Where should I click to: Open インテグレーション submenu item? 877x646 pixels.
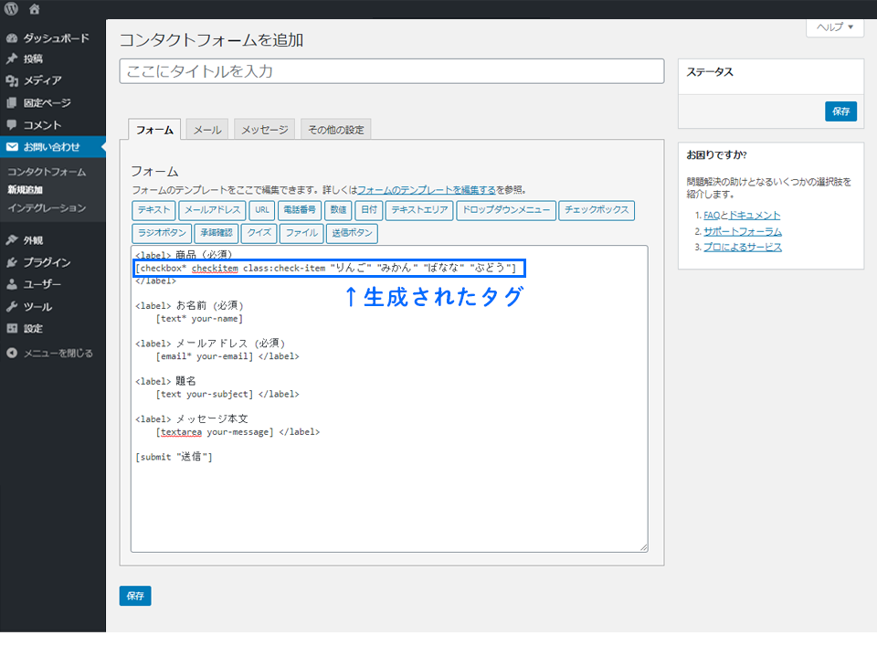[47, 208]
